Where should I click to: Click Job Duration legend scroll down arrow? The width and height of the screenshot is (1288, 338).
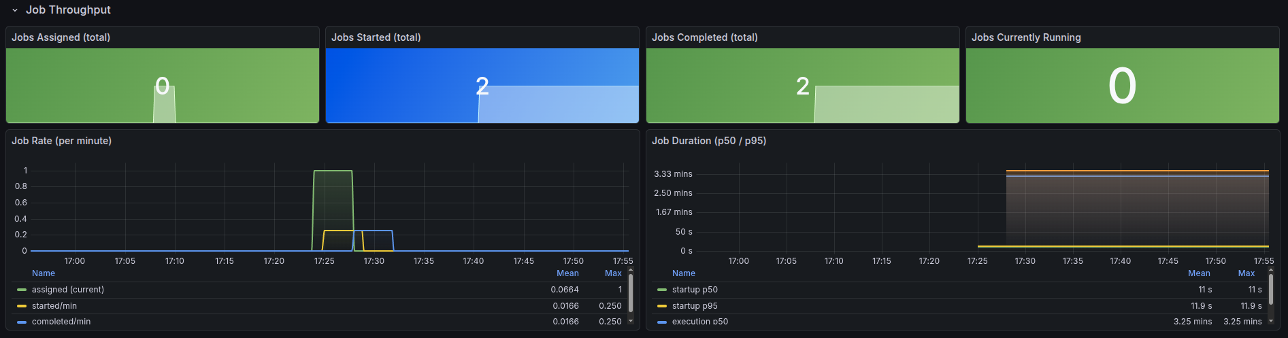pos(1271,320)
